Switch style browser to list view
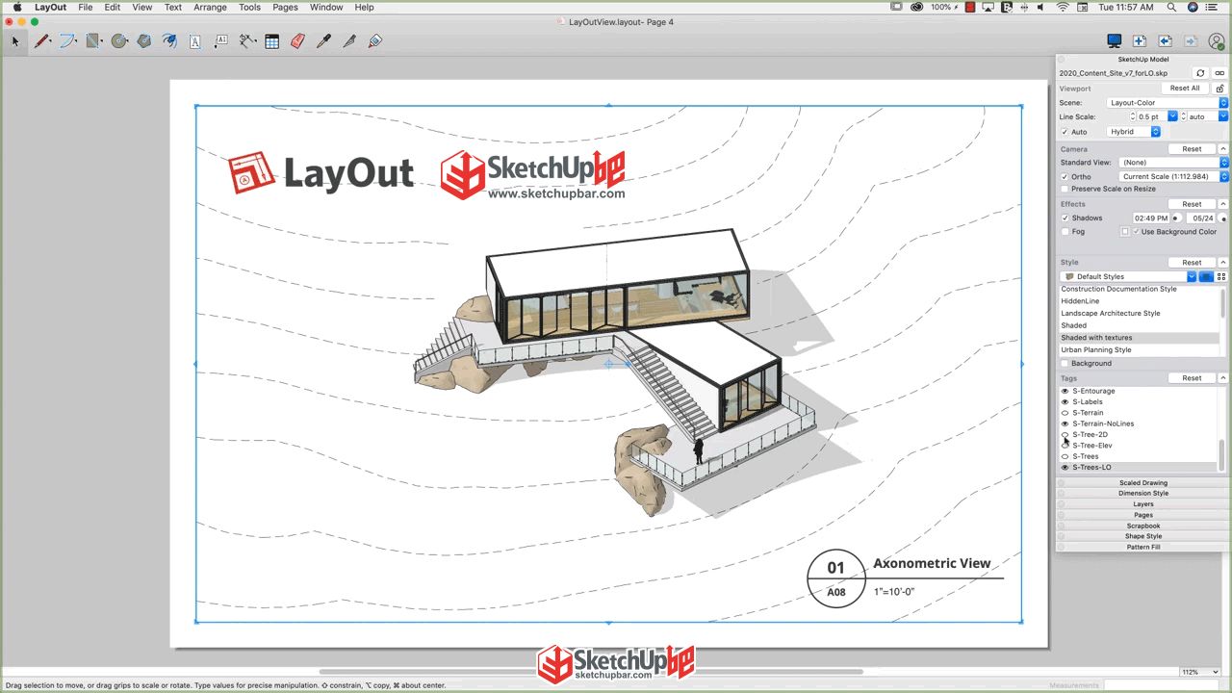 tap(1206, 276)
